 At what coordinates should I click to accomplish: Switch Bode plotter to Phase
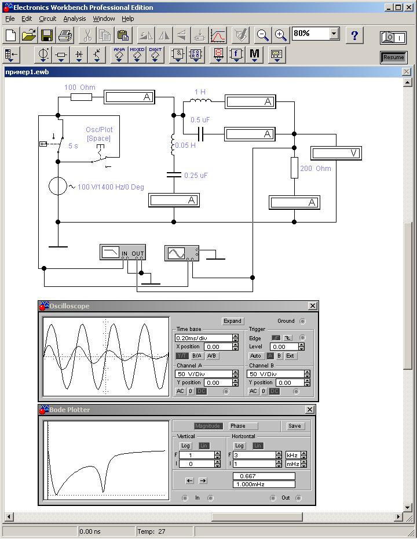(243, 426)
